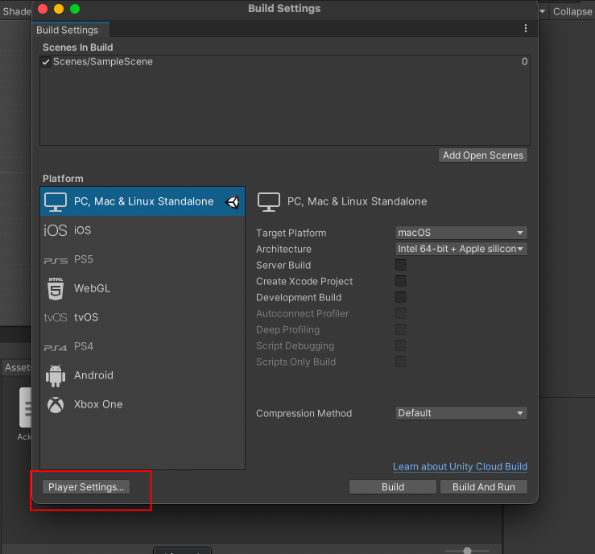Click Add Open Scenes button
The width and height of the screenshot is (595, 554).
483,155
